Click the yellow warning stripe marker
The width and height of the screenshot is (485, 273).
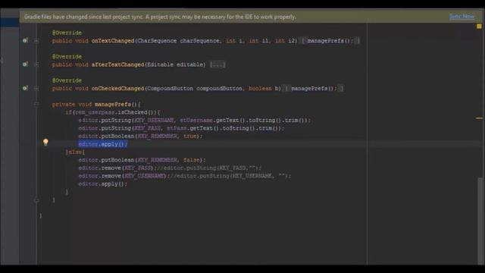(479, 118)
